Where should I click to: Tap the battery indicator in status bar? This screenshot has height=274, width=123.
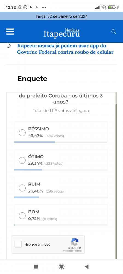click(112, 7)
